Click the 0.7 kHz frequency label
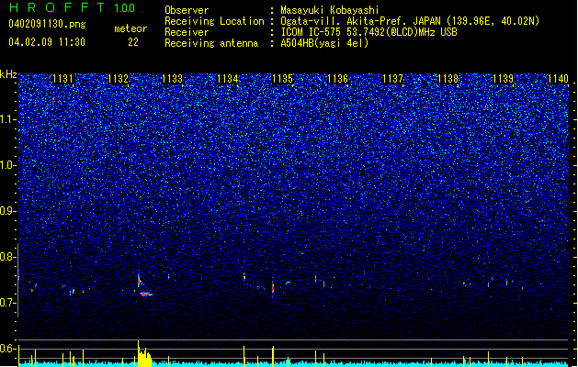 pos(8,303)
